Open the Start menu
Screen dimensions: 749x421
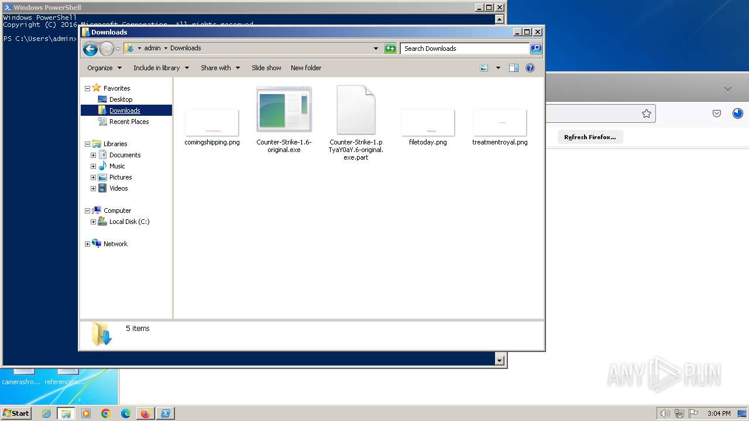coord(16,413)
